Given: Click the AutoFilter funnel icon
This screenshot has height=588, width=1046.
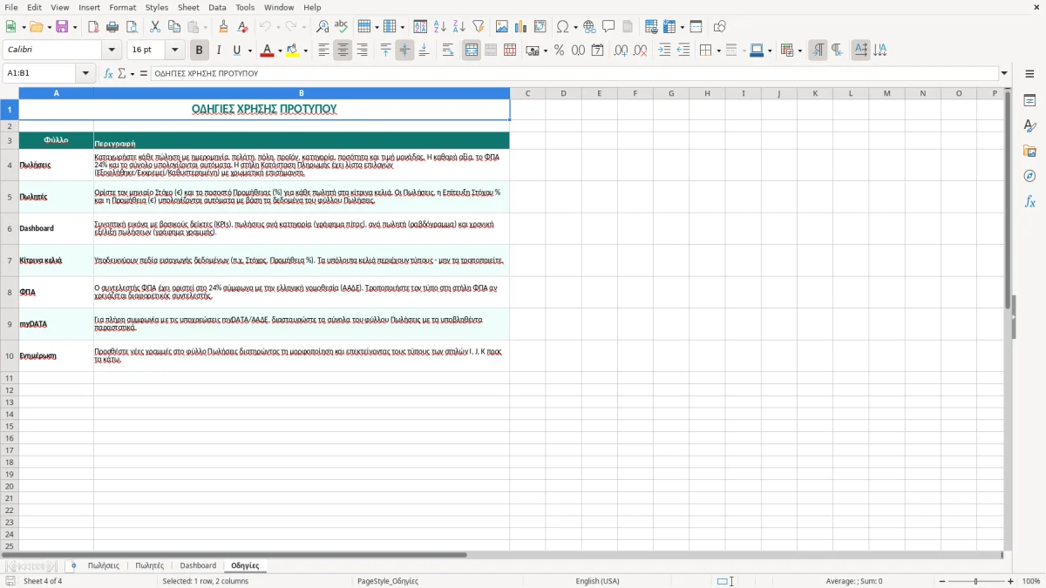Looking at the screenshot, I should pyautogui.click(x=479, y=27).
